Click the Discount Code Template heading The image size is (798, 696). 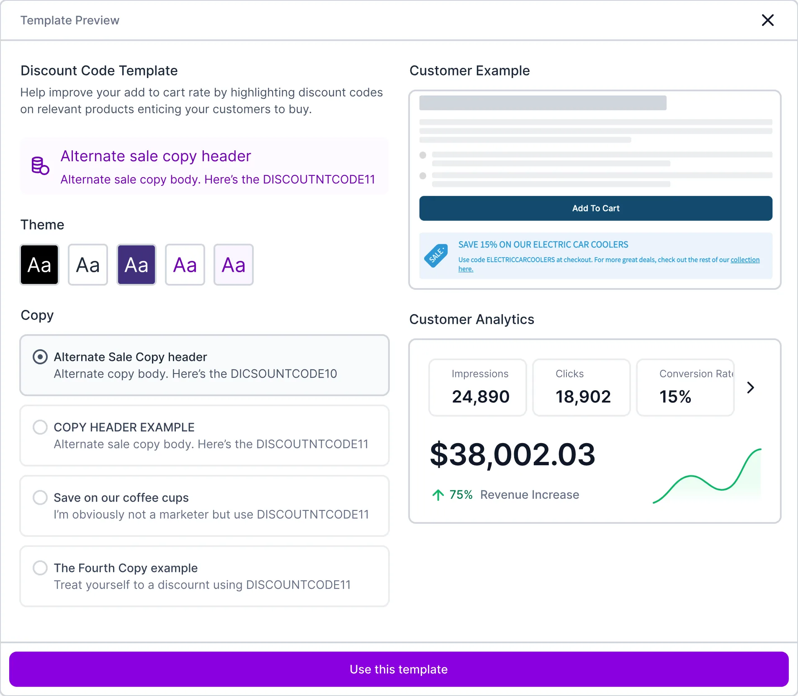click(99, 71)
